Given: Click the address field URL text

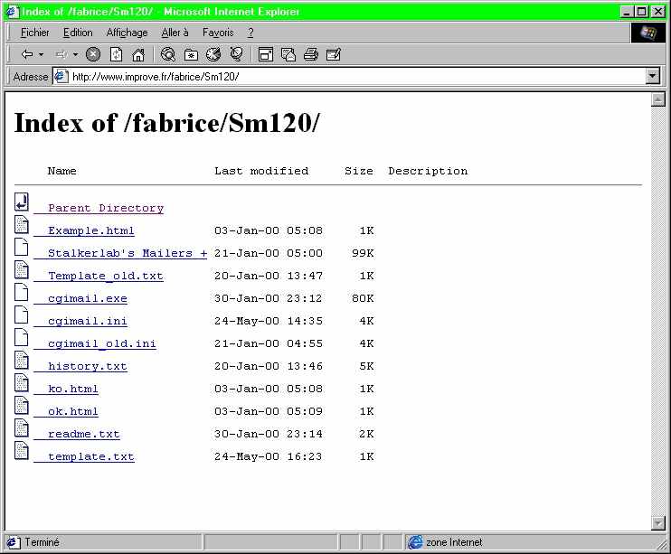Looking at the screenshot, I should click(156, 77).
